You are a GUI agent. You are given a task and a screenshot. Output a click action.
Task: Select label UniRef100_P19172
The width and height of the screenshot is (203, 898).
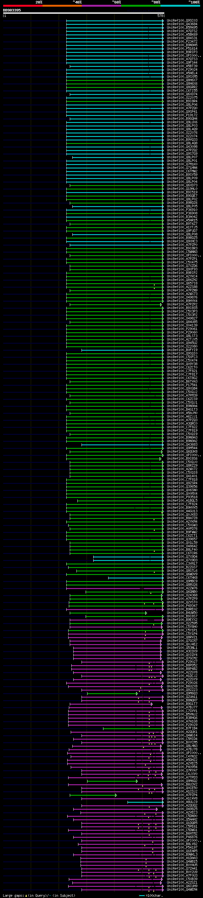(x=182, y=115)
